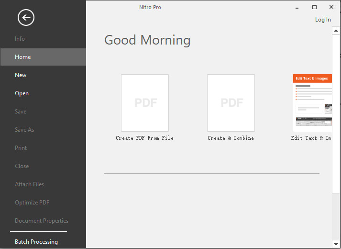Maximize the Nitro Pro window
Screen dimensions: 341x249
(x=314, y=7)
